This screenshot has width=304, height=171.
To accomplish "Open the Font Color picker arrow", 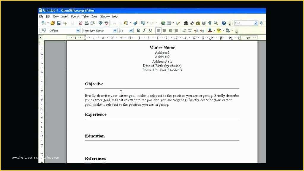I will [214, 30].
